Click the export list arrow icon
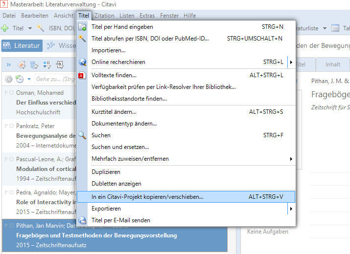The height and width of the screenshot is (254, 350). [x=60, y=65]
